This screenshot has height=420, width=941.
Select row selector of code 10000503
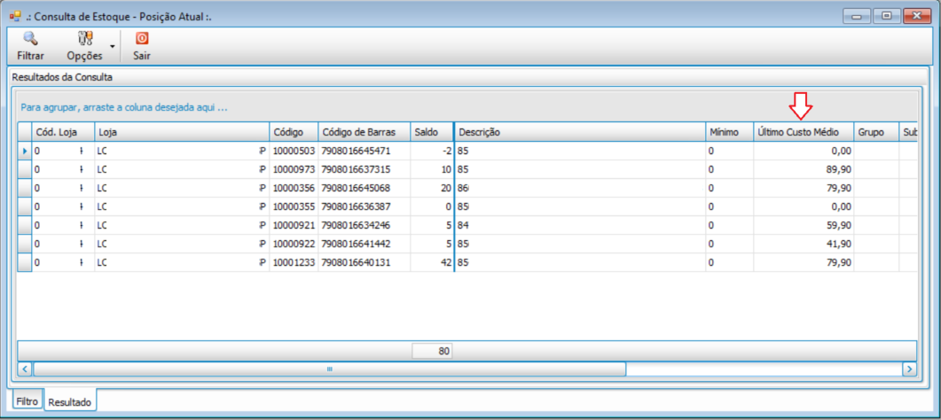(x=24, y=151)
